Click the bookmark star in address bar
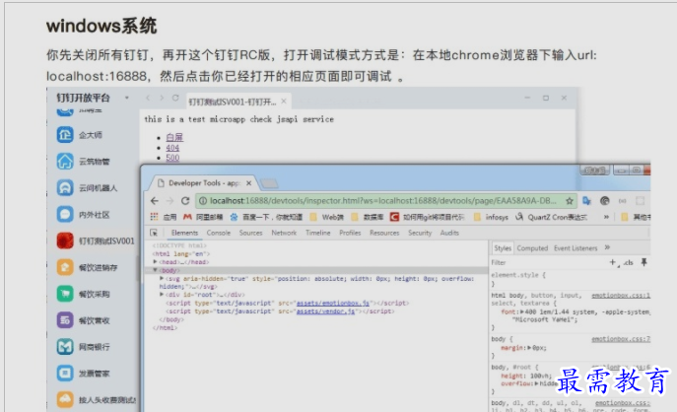 570,201
